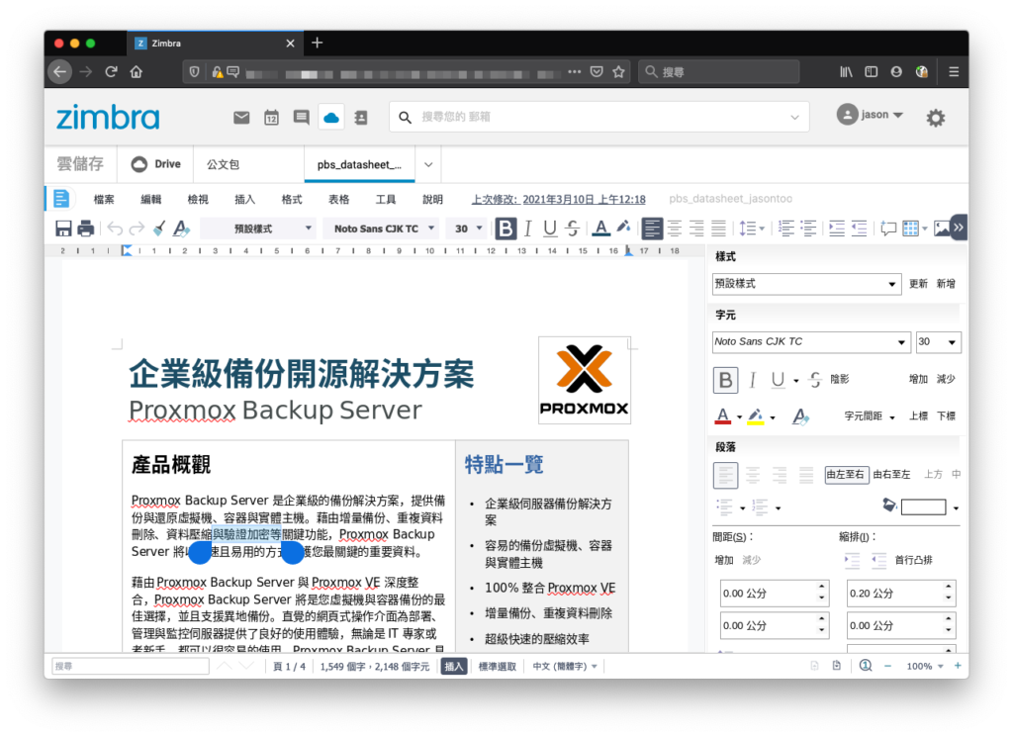The image size is (1013, 737).
Task: Click sidebar yellow highlight color swatch
Action: (755, 416)
